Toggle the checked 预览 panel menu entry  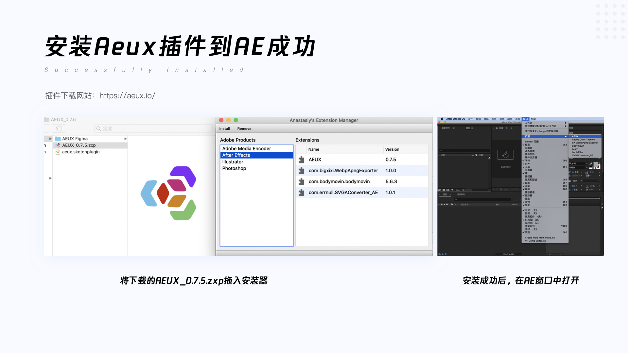coord(527,205)
